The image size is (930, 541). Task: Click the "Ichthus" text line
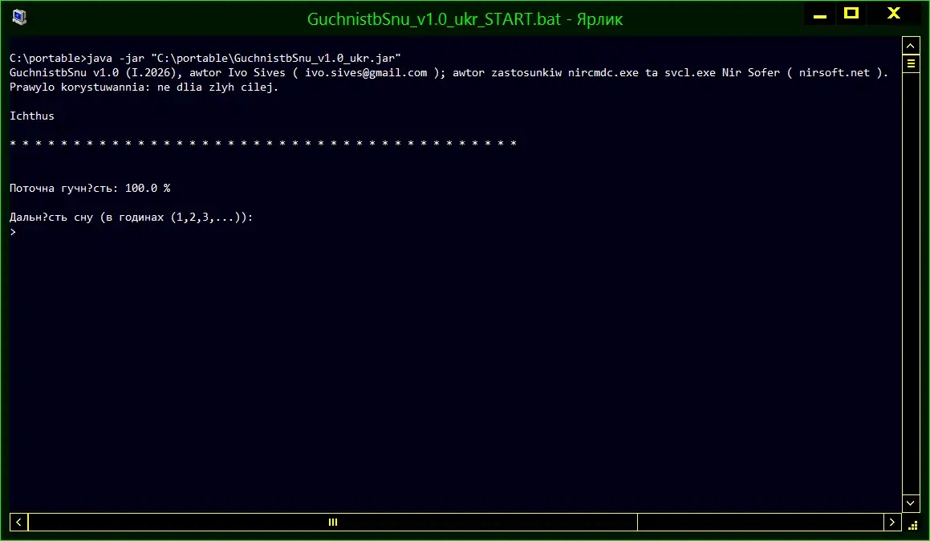click(32, 116)
